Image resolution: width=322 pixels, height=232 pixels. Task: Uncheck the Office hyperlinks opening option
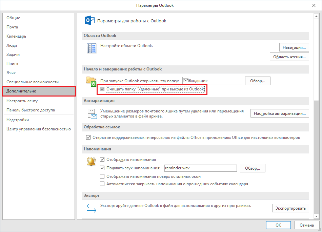click(x=88, y=138)
